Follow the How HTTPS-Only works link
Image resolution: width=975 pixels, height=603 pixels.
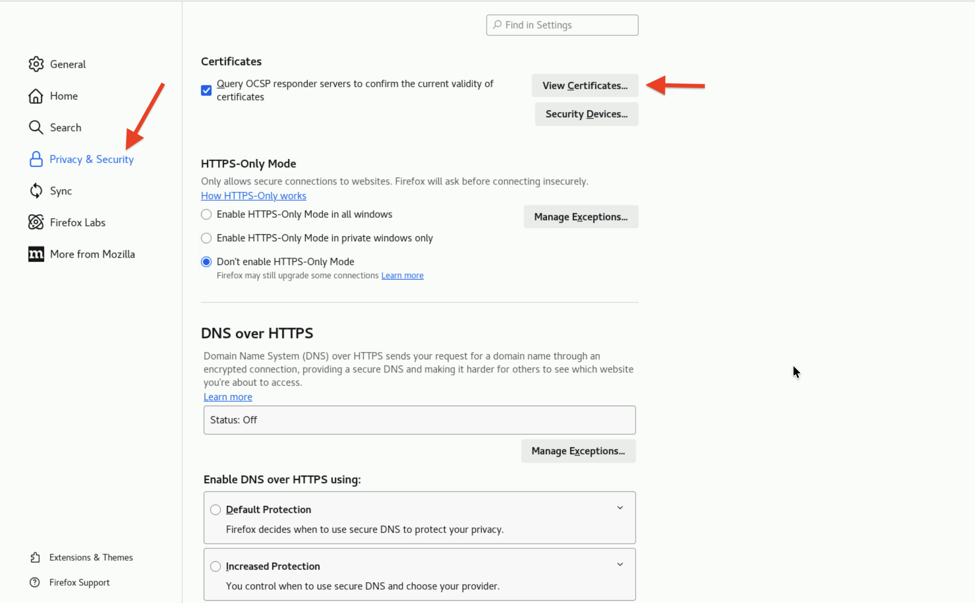coord(253,196)
